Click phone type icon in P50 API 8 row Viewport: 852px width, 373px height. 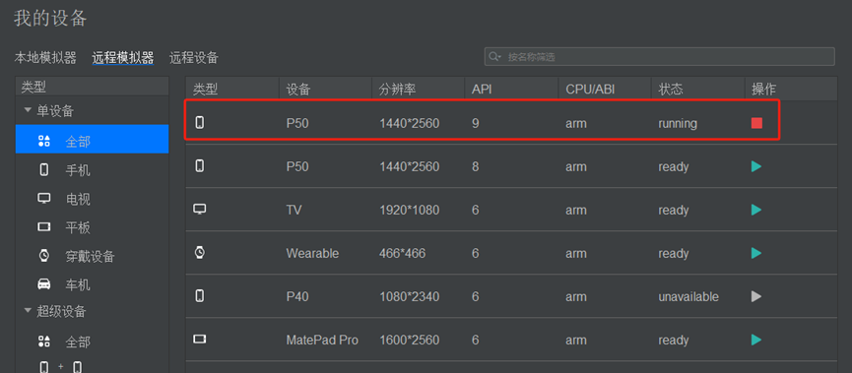click(x=199, y=165)
